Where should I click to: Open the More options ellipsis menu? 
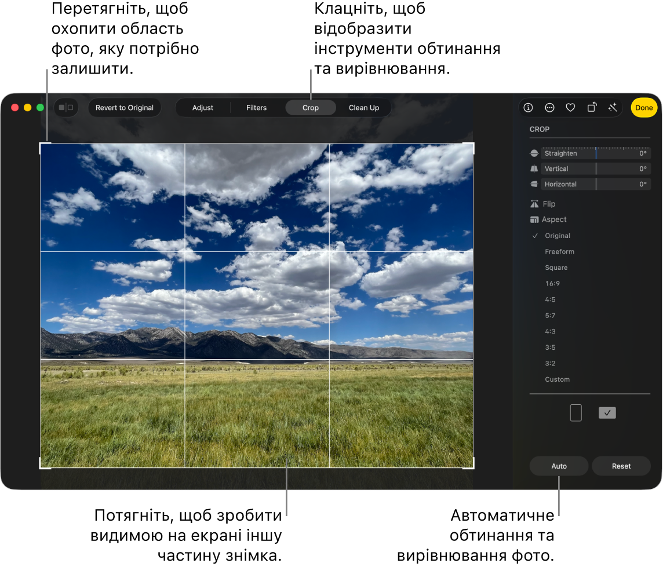click(x=549, y=108)
